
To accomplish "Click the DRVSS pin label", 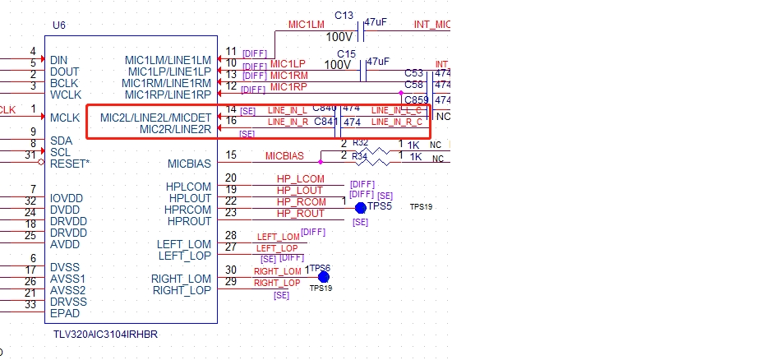I will click(68, 302).
